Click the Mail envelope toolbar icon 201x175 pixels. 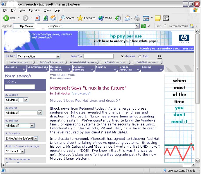[x=127, y=18]
